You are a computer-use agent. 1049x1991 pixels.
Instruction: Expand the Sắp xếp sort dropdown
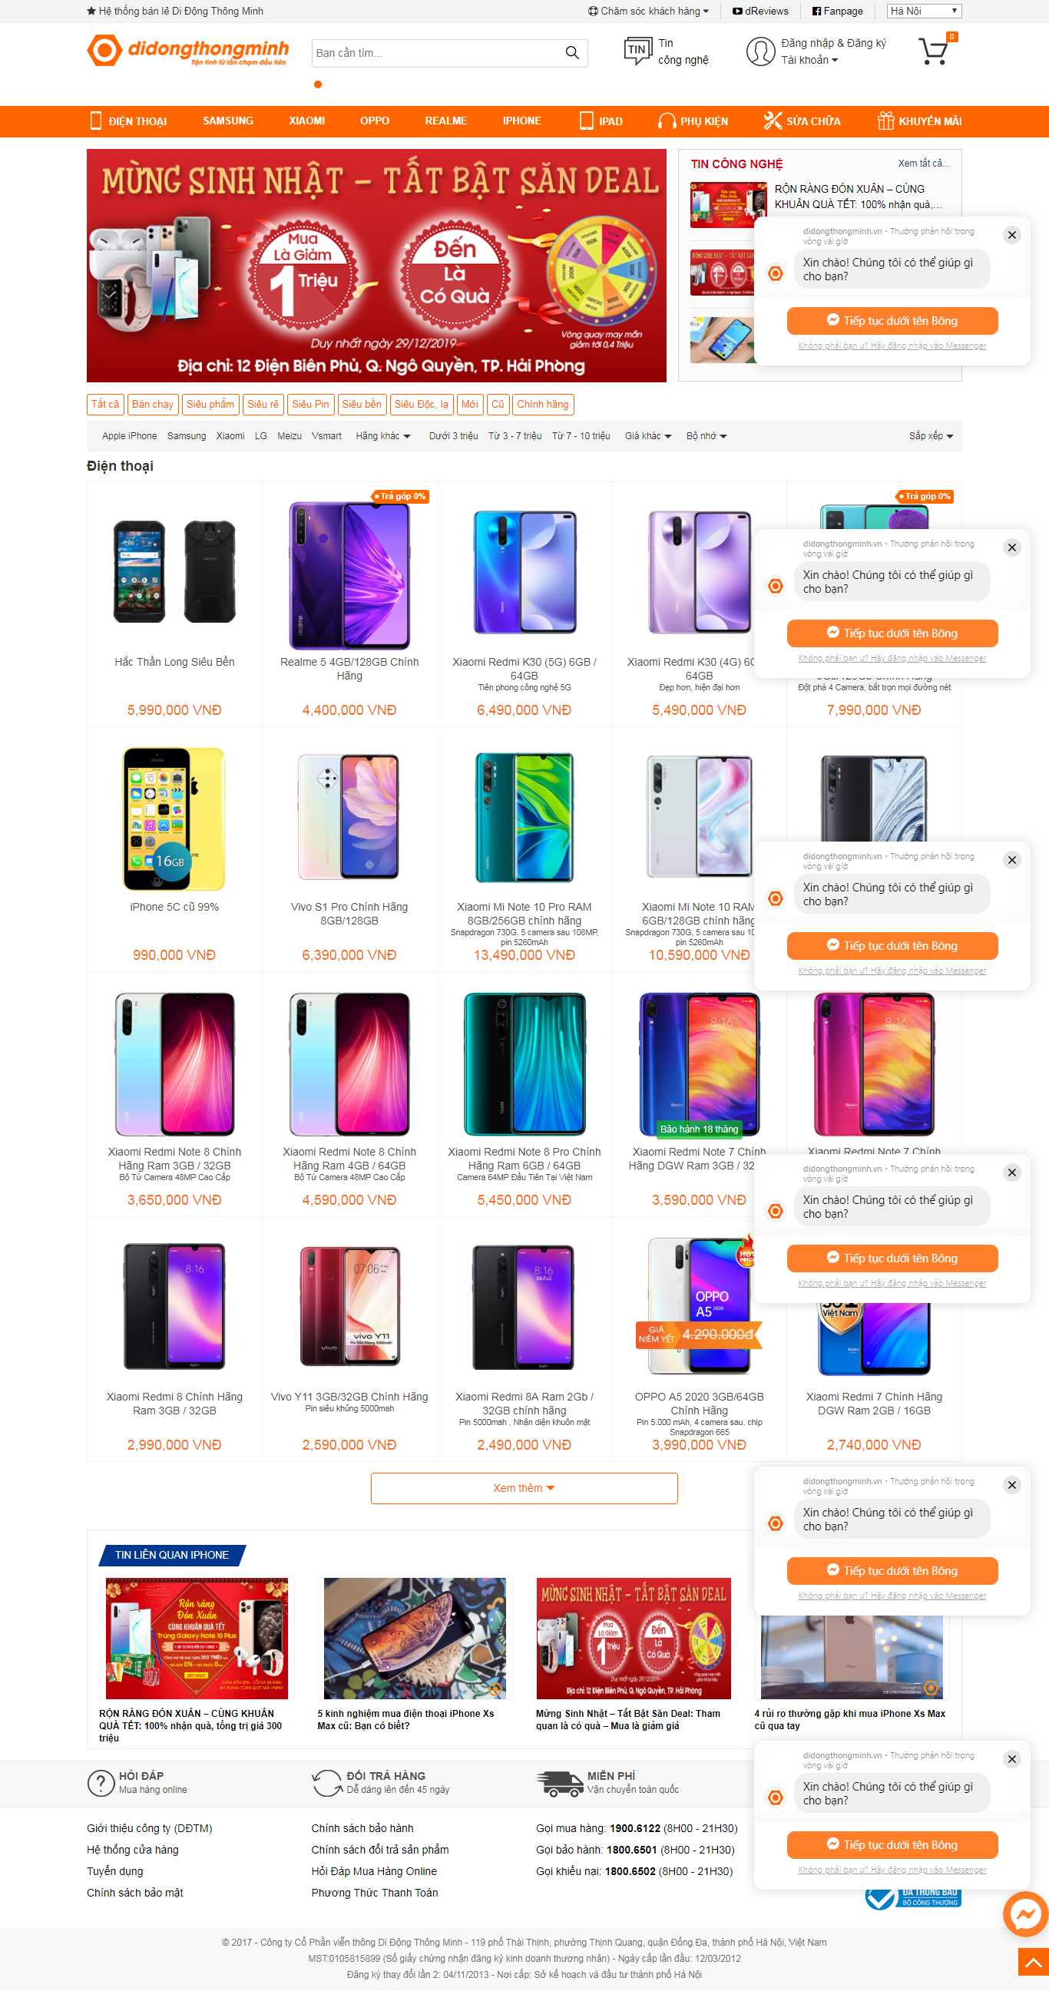click(931, 436)
